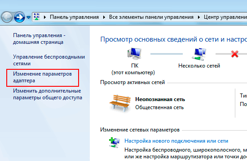Expand the arrow after Все элементы панели управления
Screen dimensions: 247x161
(x=199, y=17)
